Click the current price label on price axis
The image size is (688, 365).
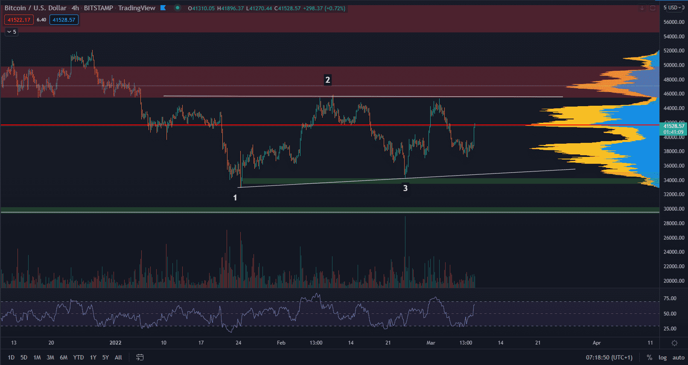click(x=673, y=126)
